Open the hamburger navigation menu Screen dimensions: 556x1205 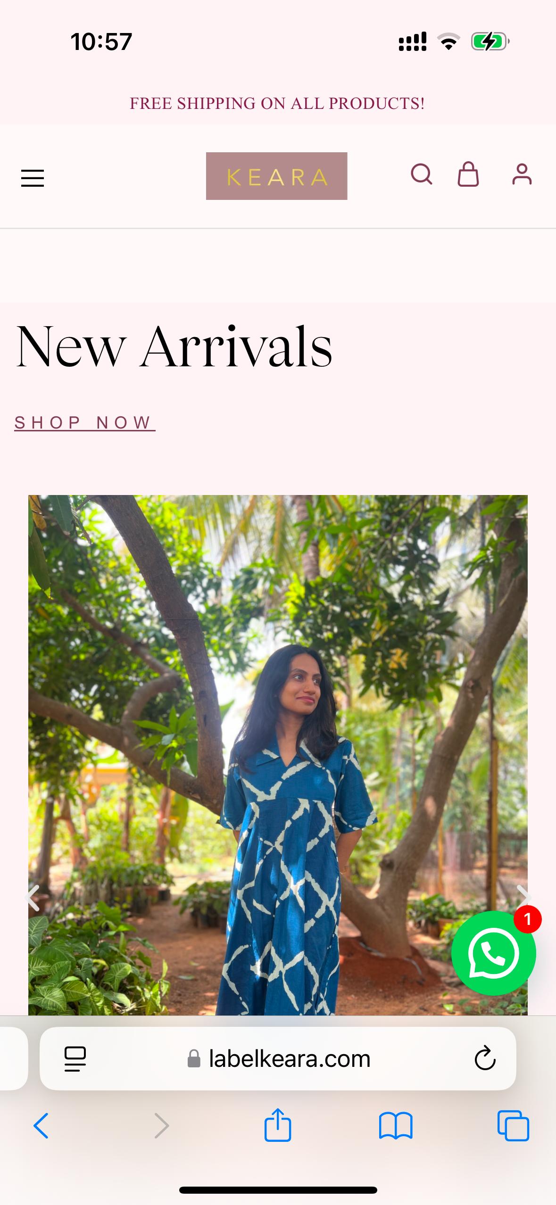pos(33,178)
